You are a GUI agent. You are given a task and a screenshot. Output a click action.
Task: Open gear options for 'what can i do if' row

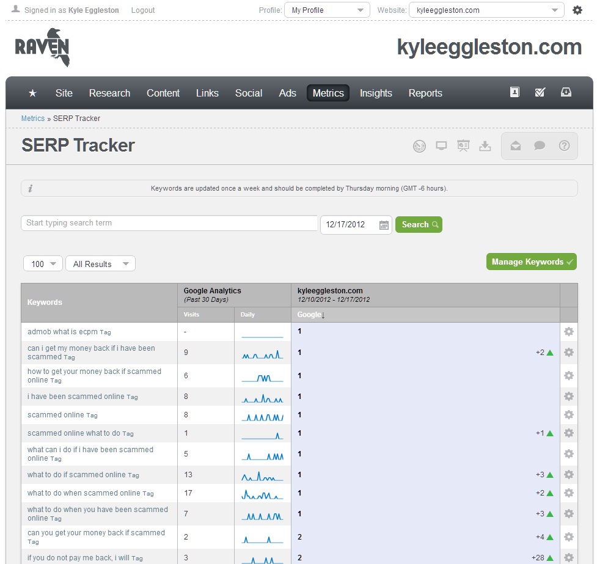(x=569, y=454)
